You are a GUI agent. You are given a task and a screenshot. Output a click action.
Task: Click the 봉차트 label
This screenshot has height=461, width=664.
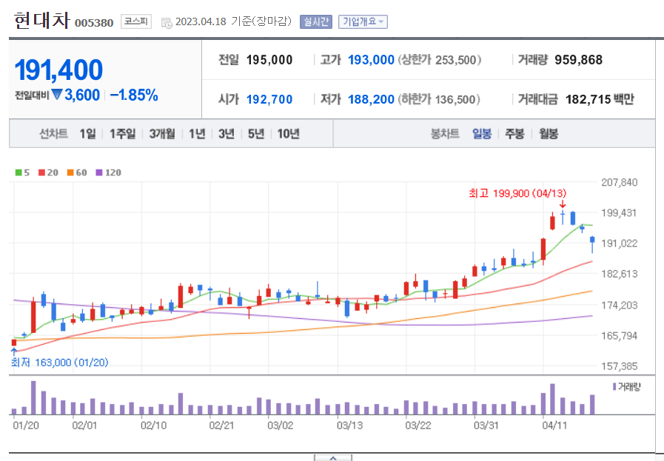pos(445,134)
